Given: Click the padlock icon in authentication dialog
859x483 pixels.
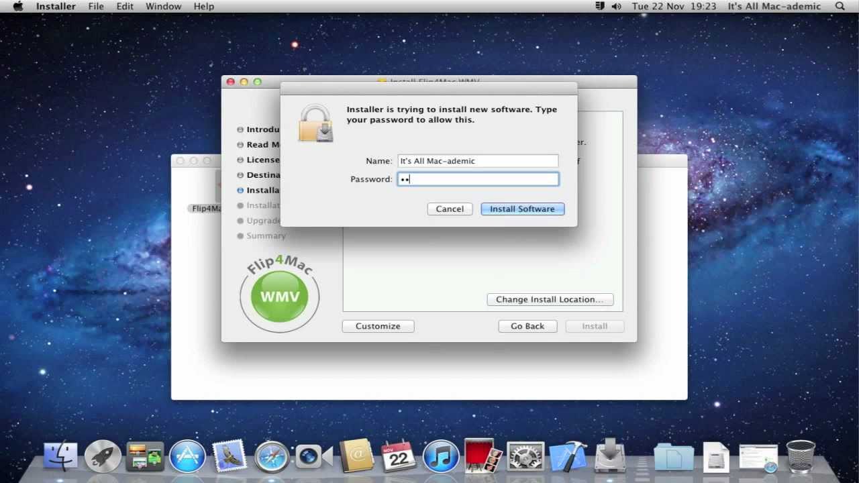Looking at the screenshot, I should click(316, 123).
